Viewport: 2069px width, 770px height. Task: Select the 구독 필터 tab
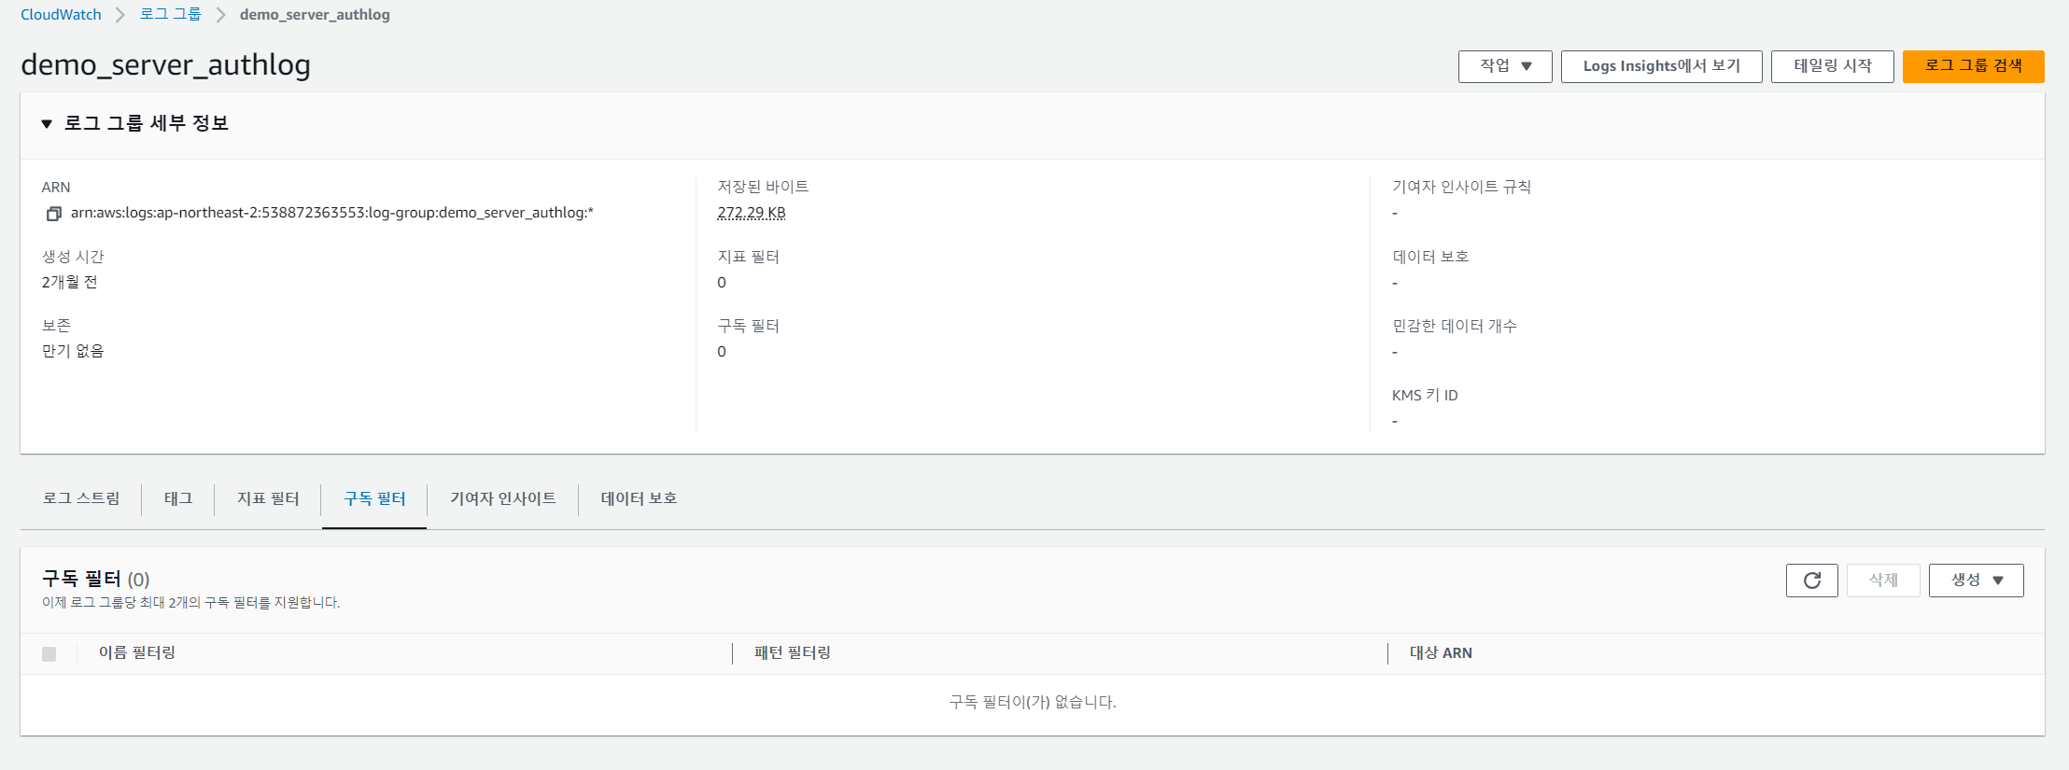tap(374, 498)
